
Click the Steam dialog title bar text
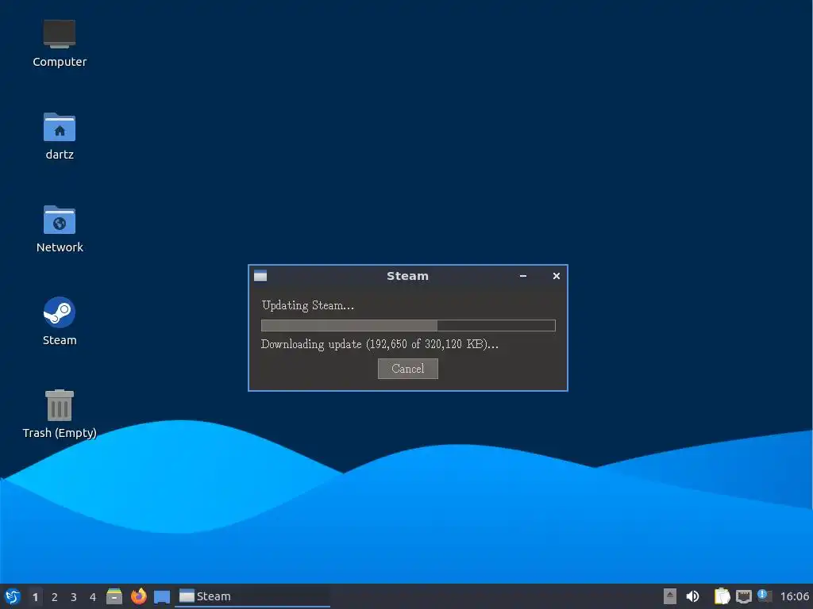[x=407, y=276]
